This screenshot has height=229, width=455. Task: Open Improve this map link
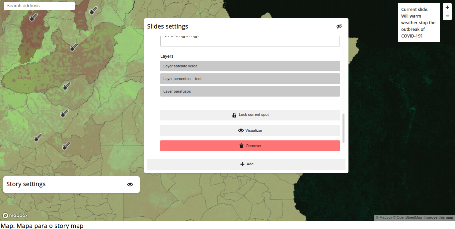point(438,218)
